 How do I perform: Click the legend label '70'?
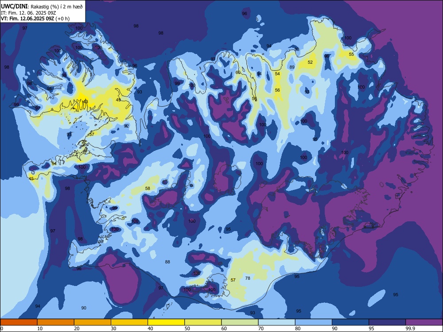261,328
